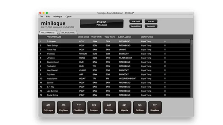Open microtuning dropdown for Flutter Pad row

click(x=165, y=50)
